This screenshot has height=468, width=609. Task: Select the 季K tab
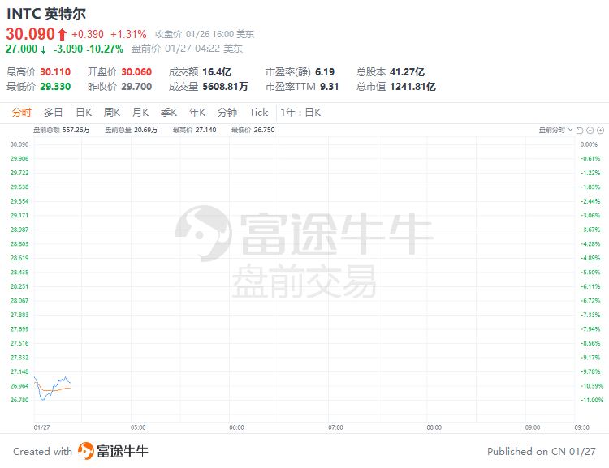coord(169,113)
